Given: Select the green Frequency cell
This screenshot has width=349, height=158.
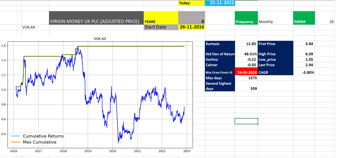Looking at the screenshot, I should tap(246, 18).
